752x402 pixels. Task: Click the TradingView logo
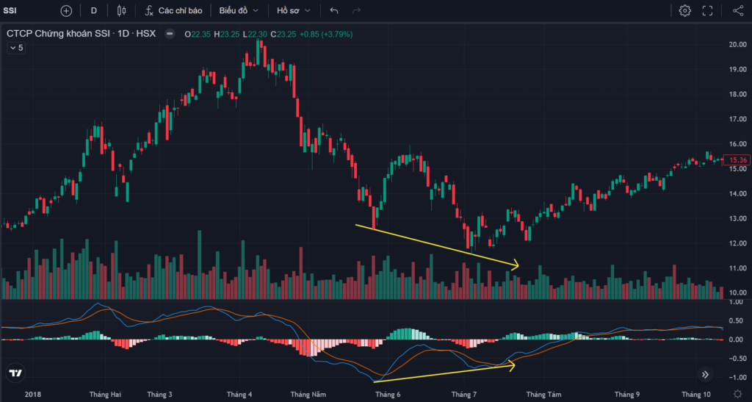[16, 373]
